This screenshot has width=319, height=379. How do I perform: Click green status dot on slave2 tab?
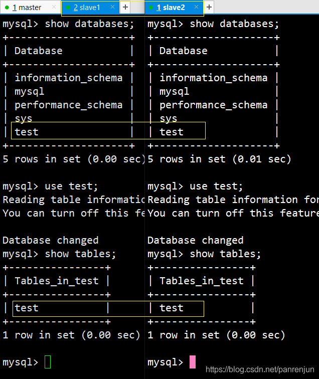tap(151, 8)
